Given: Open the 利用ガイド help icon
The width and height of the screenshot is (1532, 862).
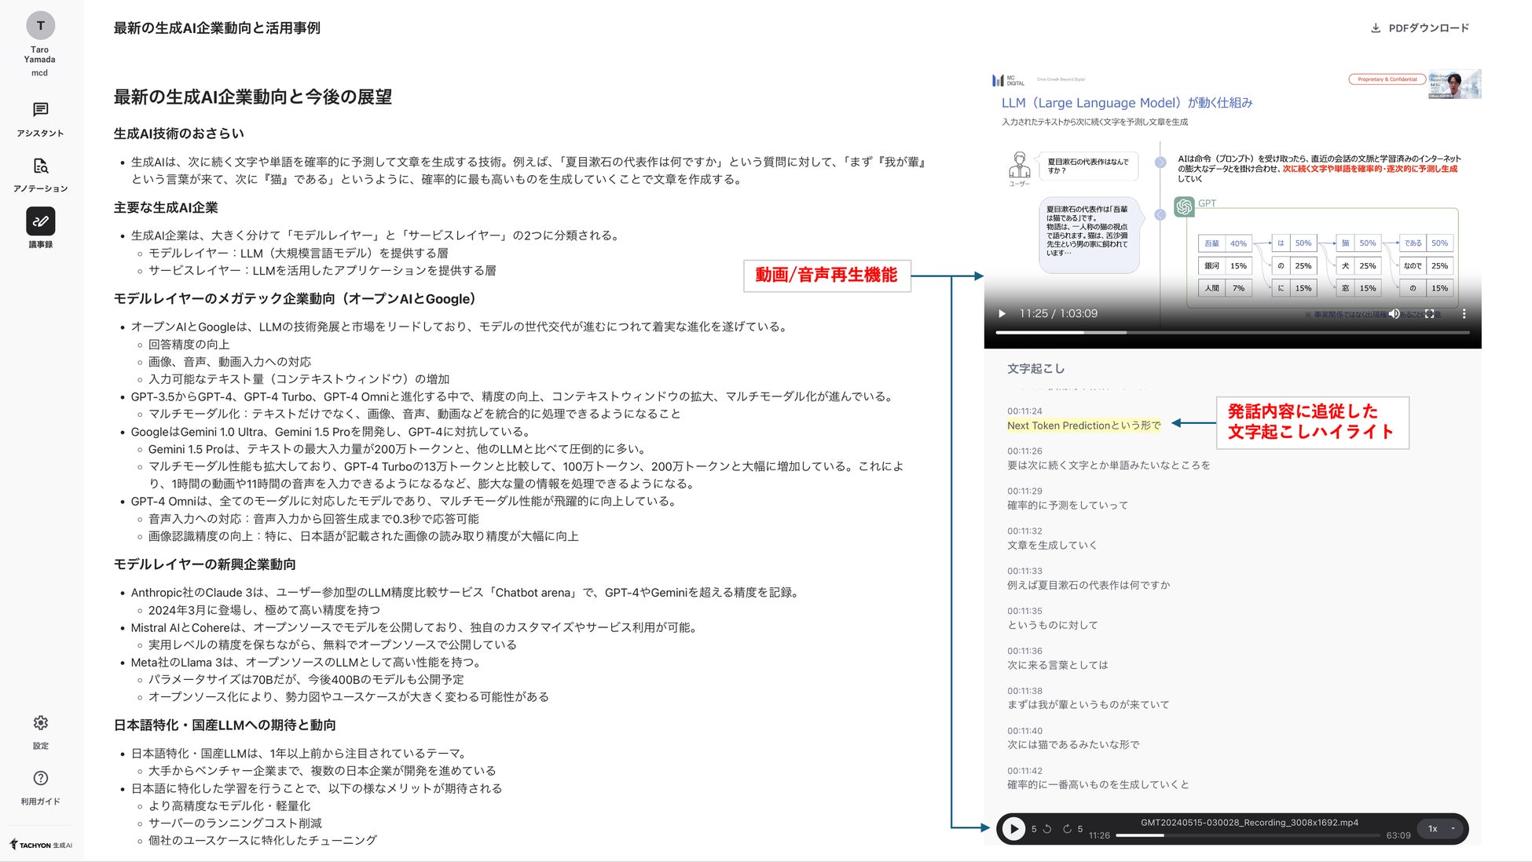Looking at the screenshot, I should tap(40, 778).
